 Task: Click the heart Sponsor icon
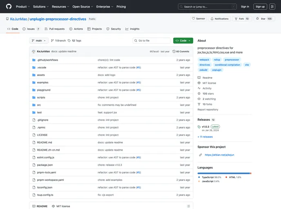click(193, 18)
